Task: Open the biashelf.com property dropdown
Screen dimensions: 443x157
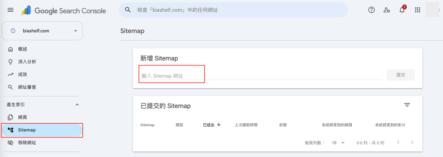Action: (42, 31)
